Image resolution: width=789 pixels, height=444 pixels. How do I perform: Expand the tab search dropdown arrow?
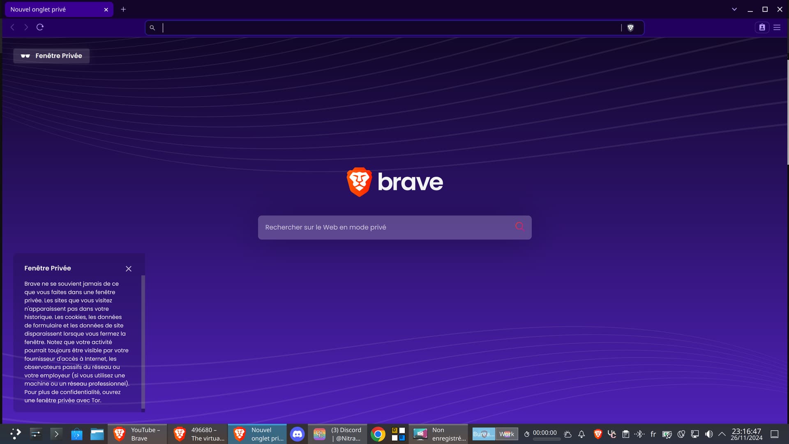tap(734, 9)
